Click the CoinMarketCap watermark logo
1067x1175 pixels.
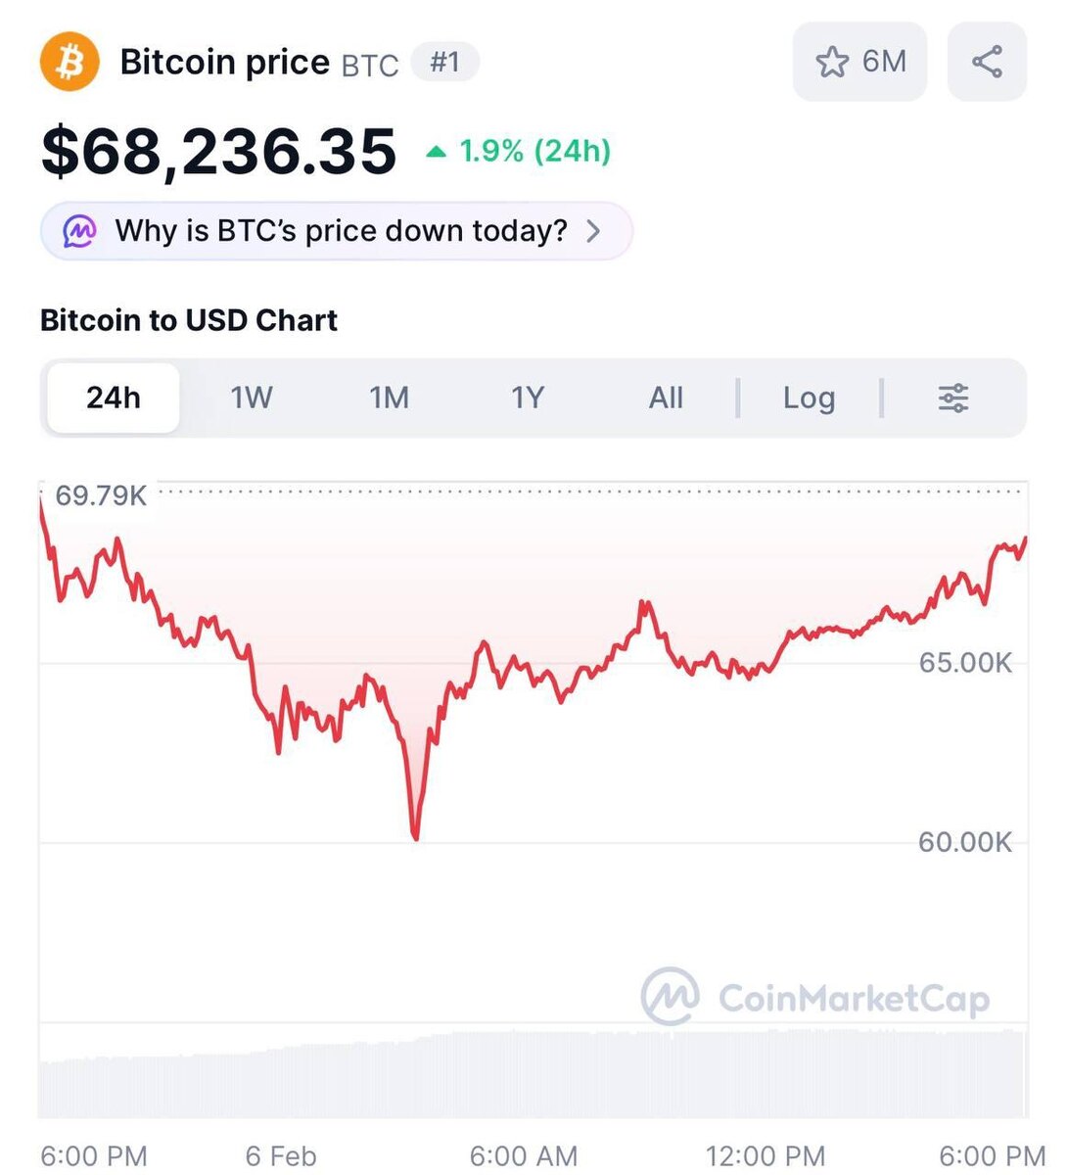pos(672,997)
